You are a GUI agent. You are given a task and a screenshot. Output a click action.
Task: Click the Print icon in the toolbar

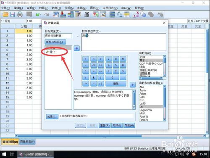[20, 14]
